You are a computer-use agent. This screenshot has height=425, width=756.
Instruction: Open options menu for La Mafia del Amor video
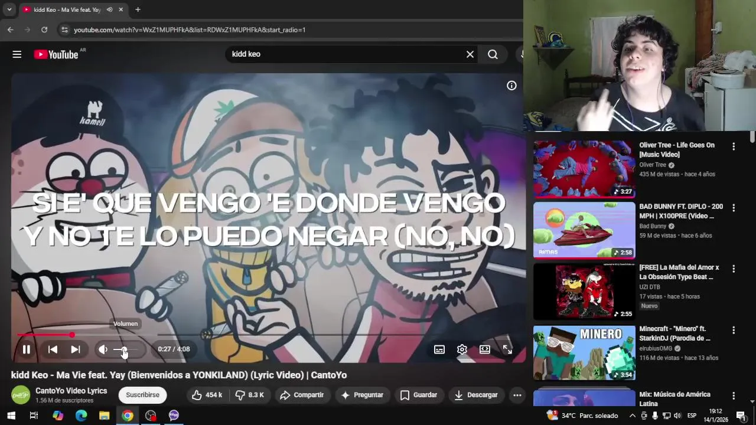pos(734,269)
